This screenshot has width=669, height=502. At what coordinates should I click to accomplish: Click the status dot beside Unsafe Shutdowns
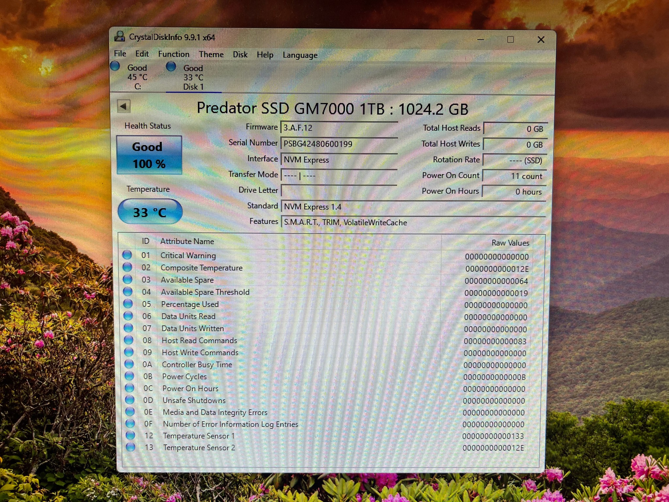[x=130, y=399]
